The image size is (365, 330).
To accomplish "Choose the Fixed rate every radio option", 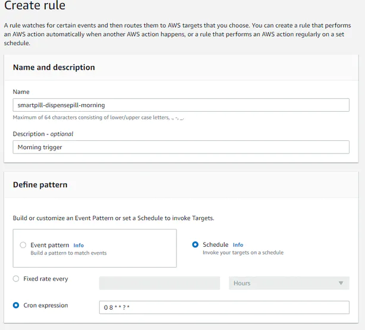I will point(16,279).
